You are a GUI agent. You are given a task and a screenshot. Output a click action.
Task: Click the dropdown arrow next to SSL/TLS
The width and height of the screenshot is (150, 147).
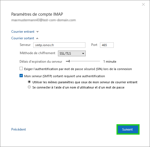(x=83, y=54)
